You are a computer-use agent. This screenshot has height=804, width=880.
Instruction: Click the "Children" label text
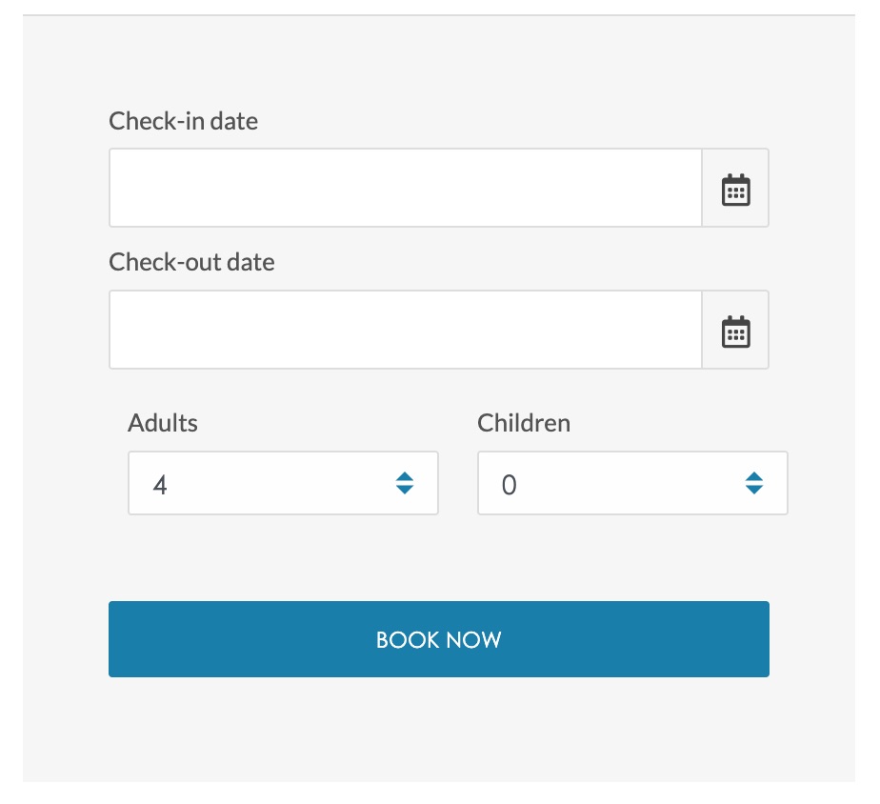pyautogui.click(x=524, y=423)
